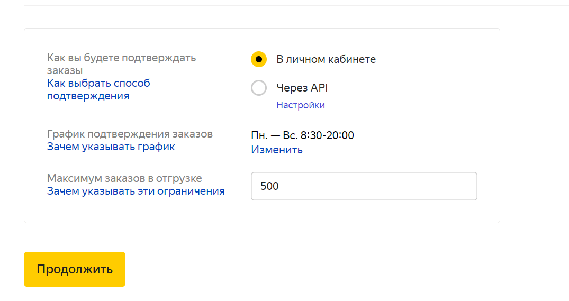The height and width of the screenshot is (301, 569).
Task: Click the word "подтверждения" in the first help link
Action: tap(88, 96)
